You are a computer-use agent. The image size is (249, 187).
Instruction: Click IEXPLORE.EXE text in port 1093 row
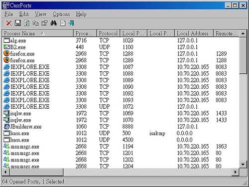click(x=30, y=100)
